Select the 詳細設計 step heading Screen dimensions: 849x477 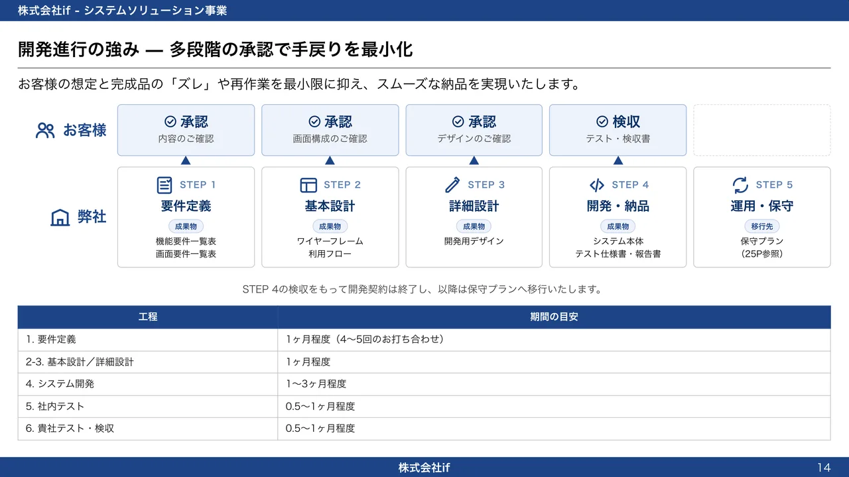click(x=474, y=206)
